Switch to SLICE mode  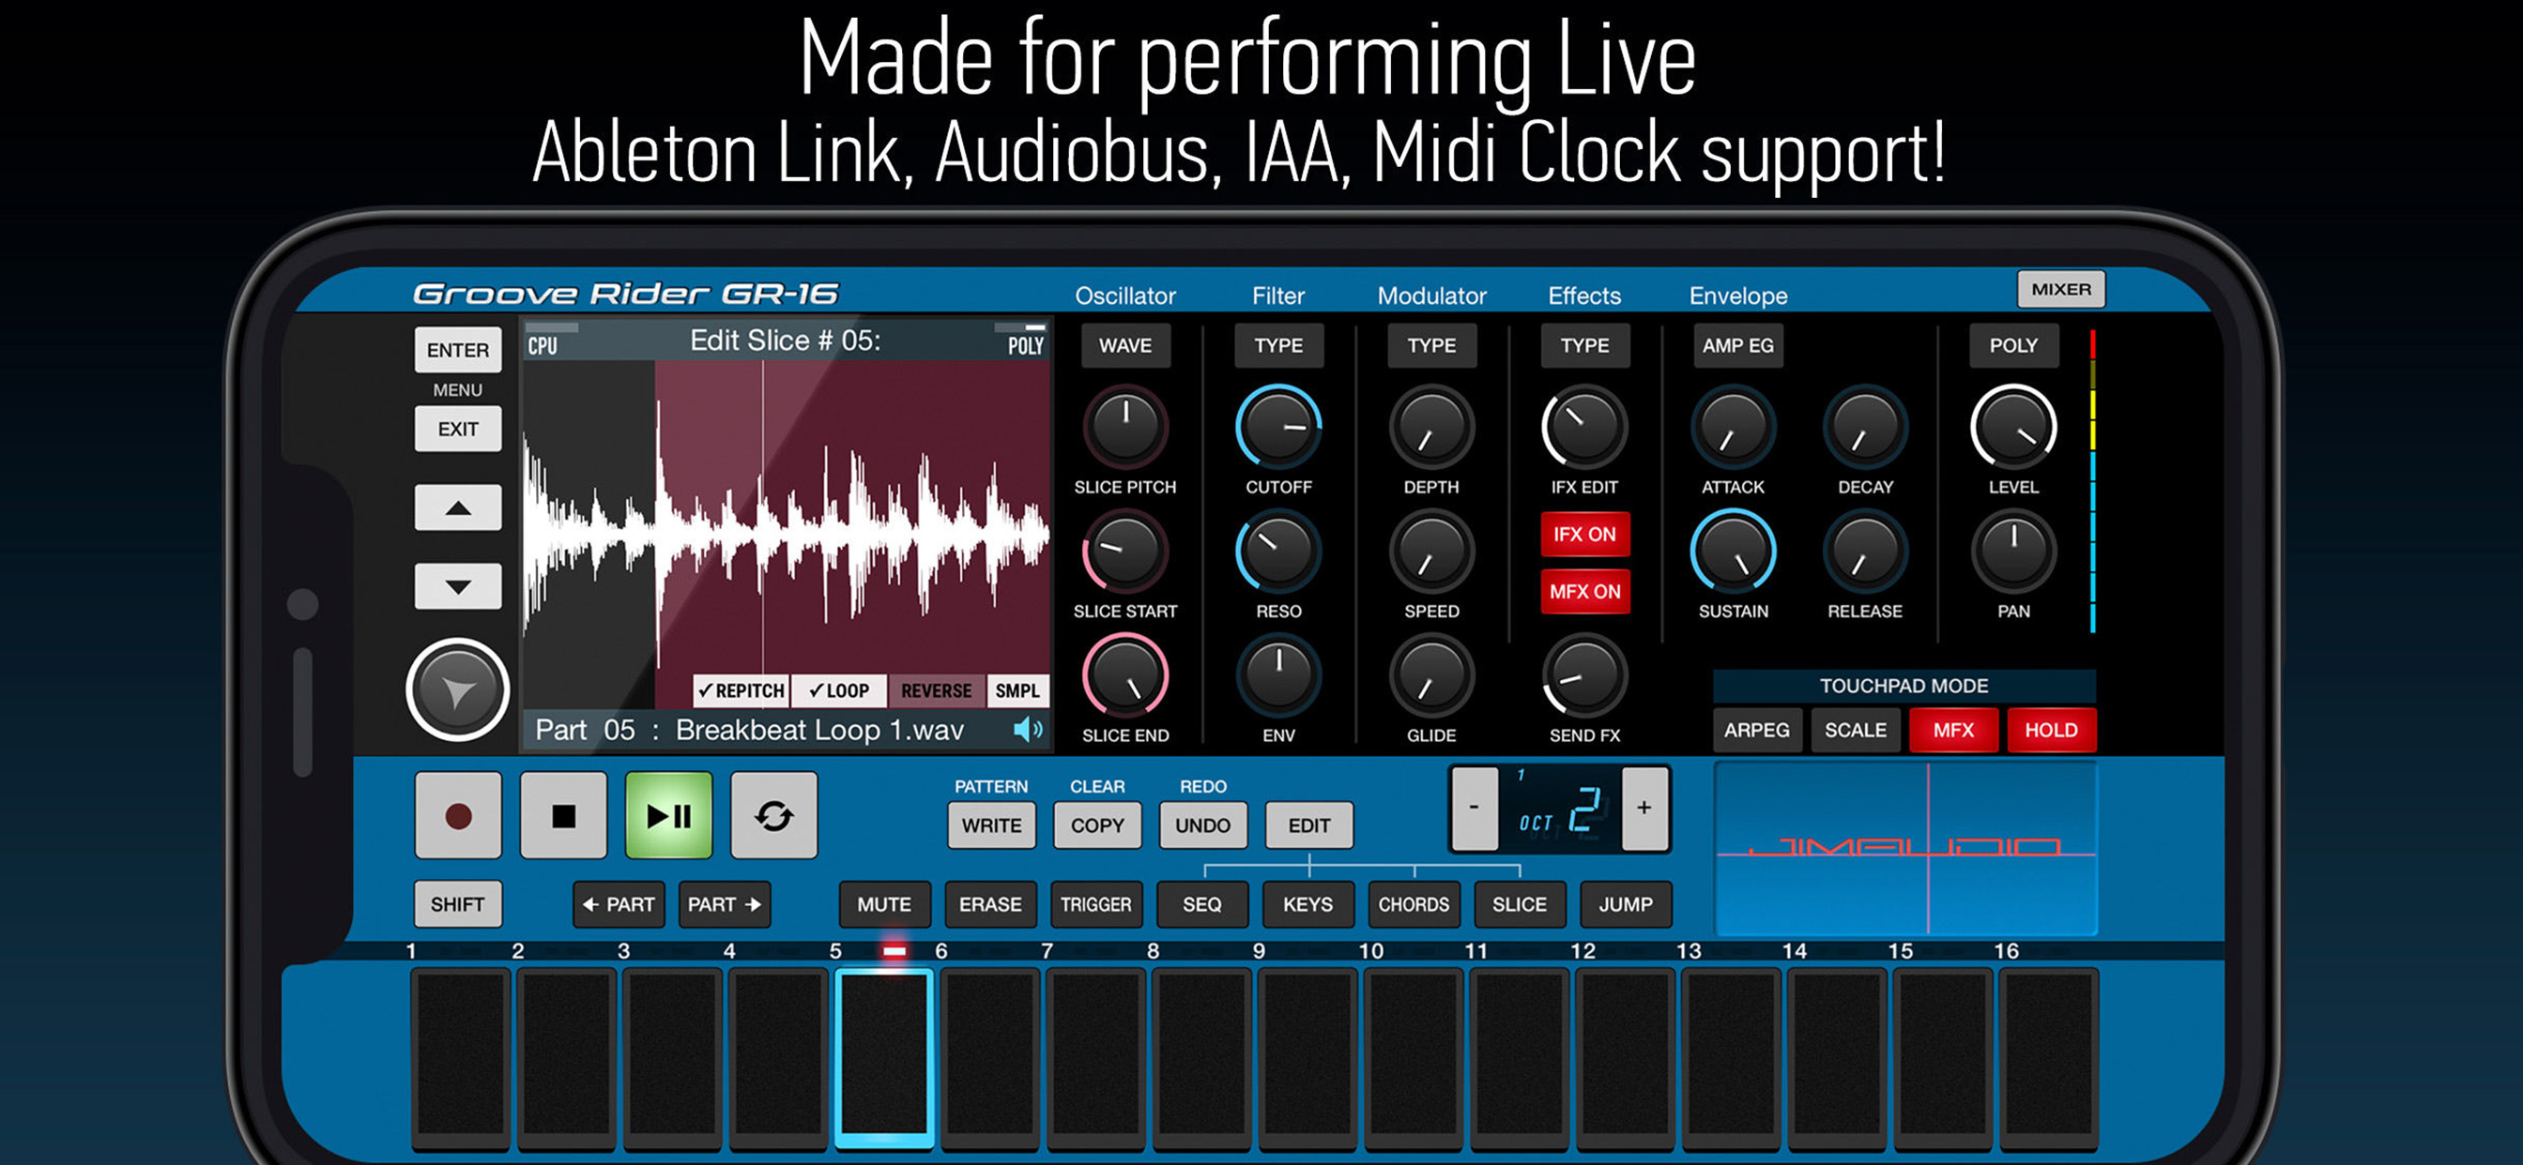click(1519, 904)
